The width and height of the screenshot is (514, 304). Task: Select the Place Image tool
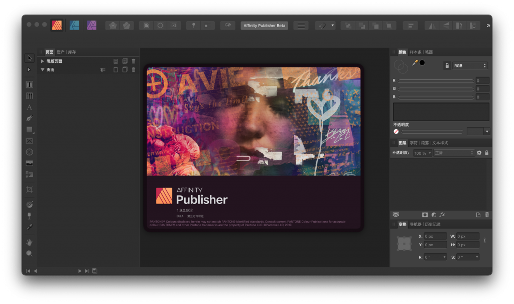pyautogui.click(x=30, y=163)
